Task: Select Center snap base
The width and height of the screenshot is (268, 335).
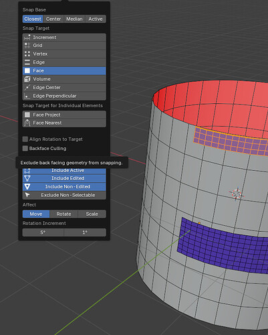Action: pyautogui.click(x=53, y=19)
